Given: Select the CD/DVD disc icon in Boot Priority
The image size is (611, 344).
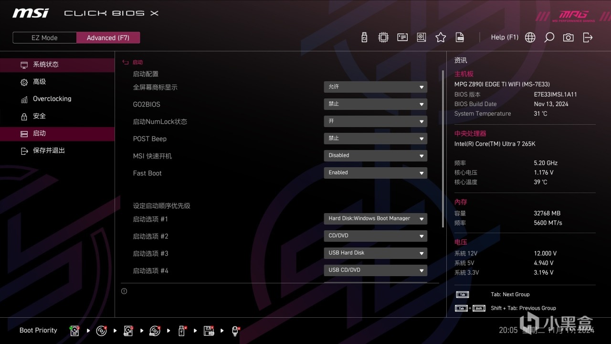Looking at the screenshot, I should [101, 331].
